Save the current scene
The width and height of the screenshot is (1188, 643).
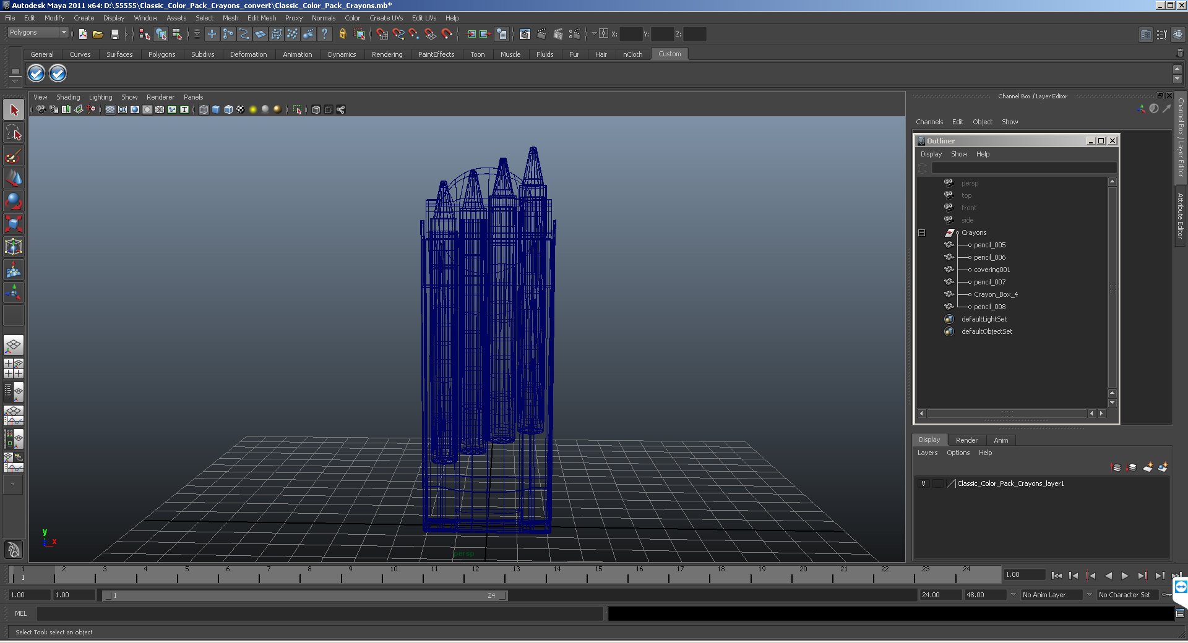114,34
